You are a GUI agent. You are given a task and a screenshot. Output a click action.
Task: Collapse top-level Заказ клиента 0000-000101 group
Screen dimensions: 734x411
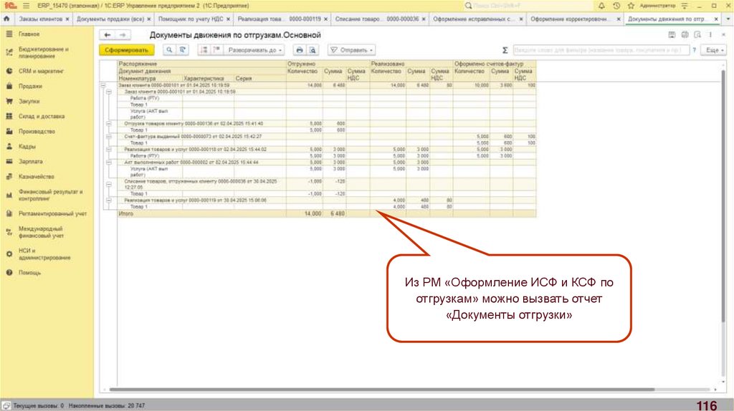point(103,86)
